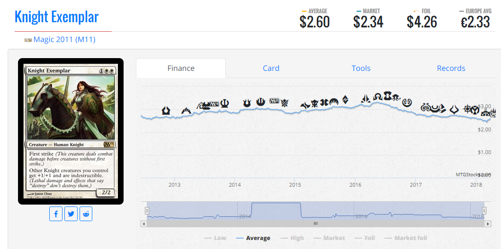The height and width of the screenshot is (249, 501).
Task: Click the $2.60 average price
Action: point(314,22)
